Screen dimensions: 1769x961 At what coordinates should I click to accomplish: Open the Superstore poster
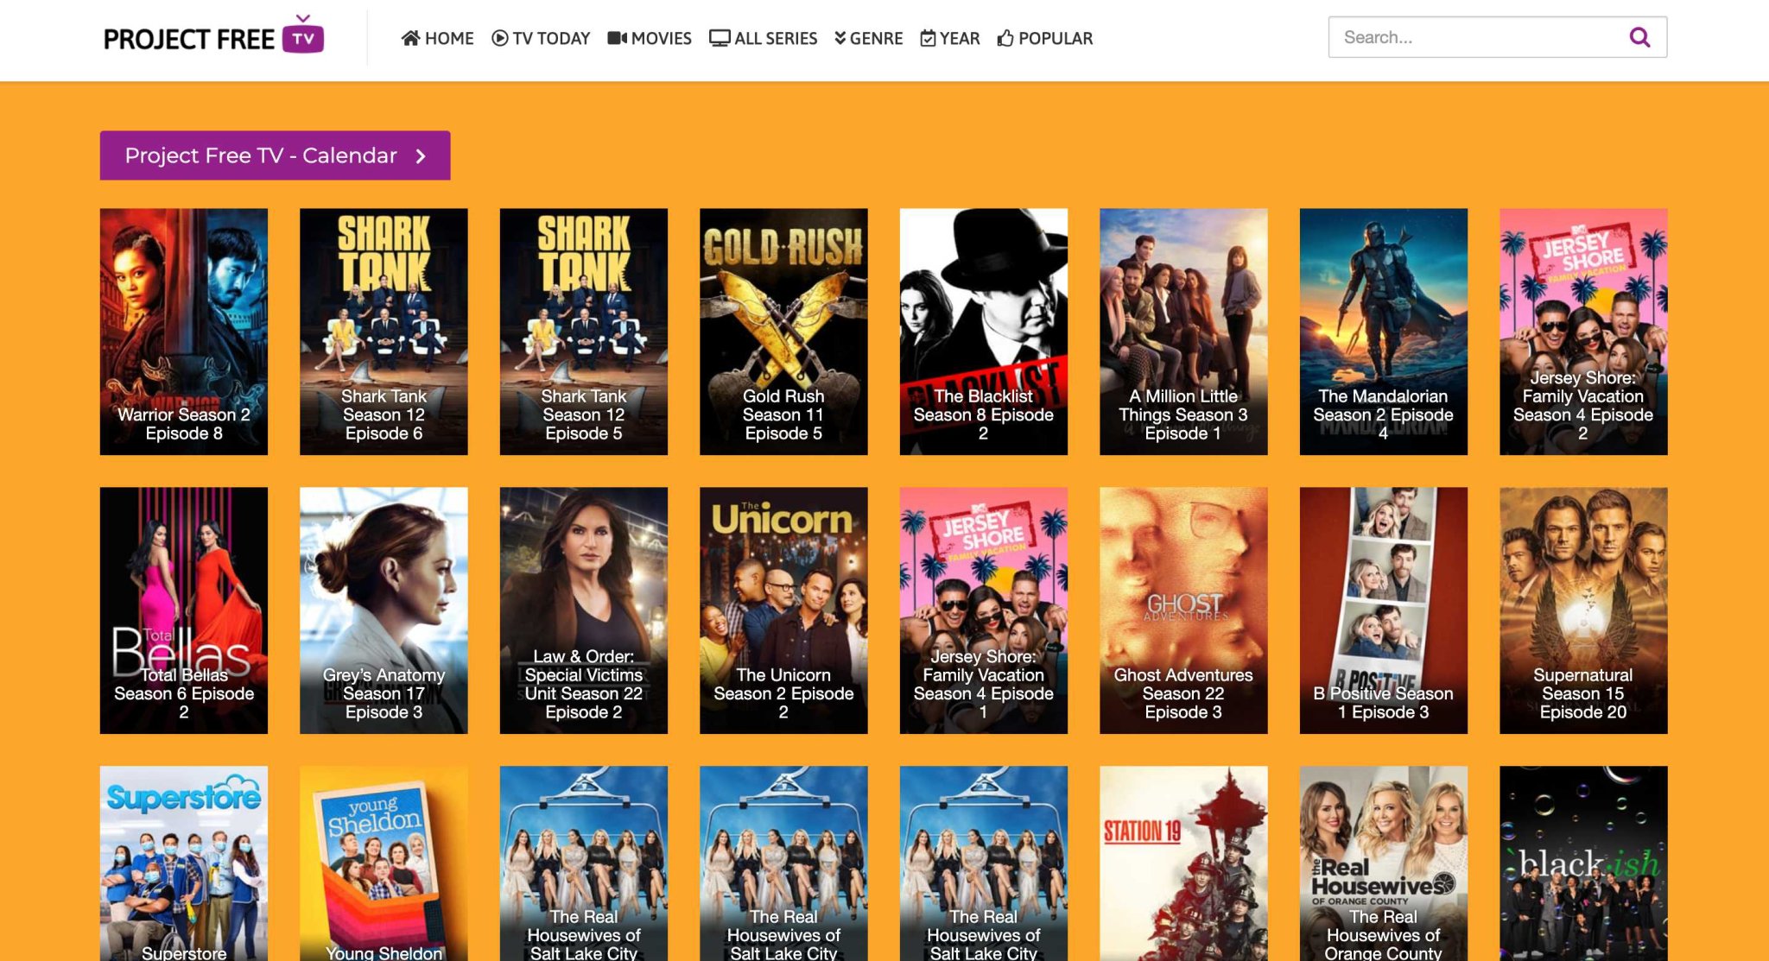coord(184,863)
